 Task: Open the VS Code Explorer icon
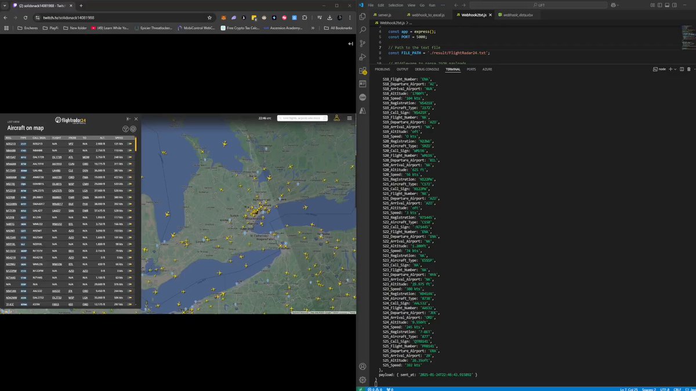[362, 16]
